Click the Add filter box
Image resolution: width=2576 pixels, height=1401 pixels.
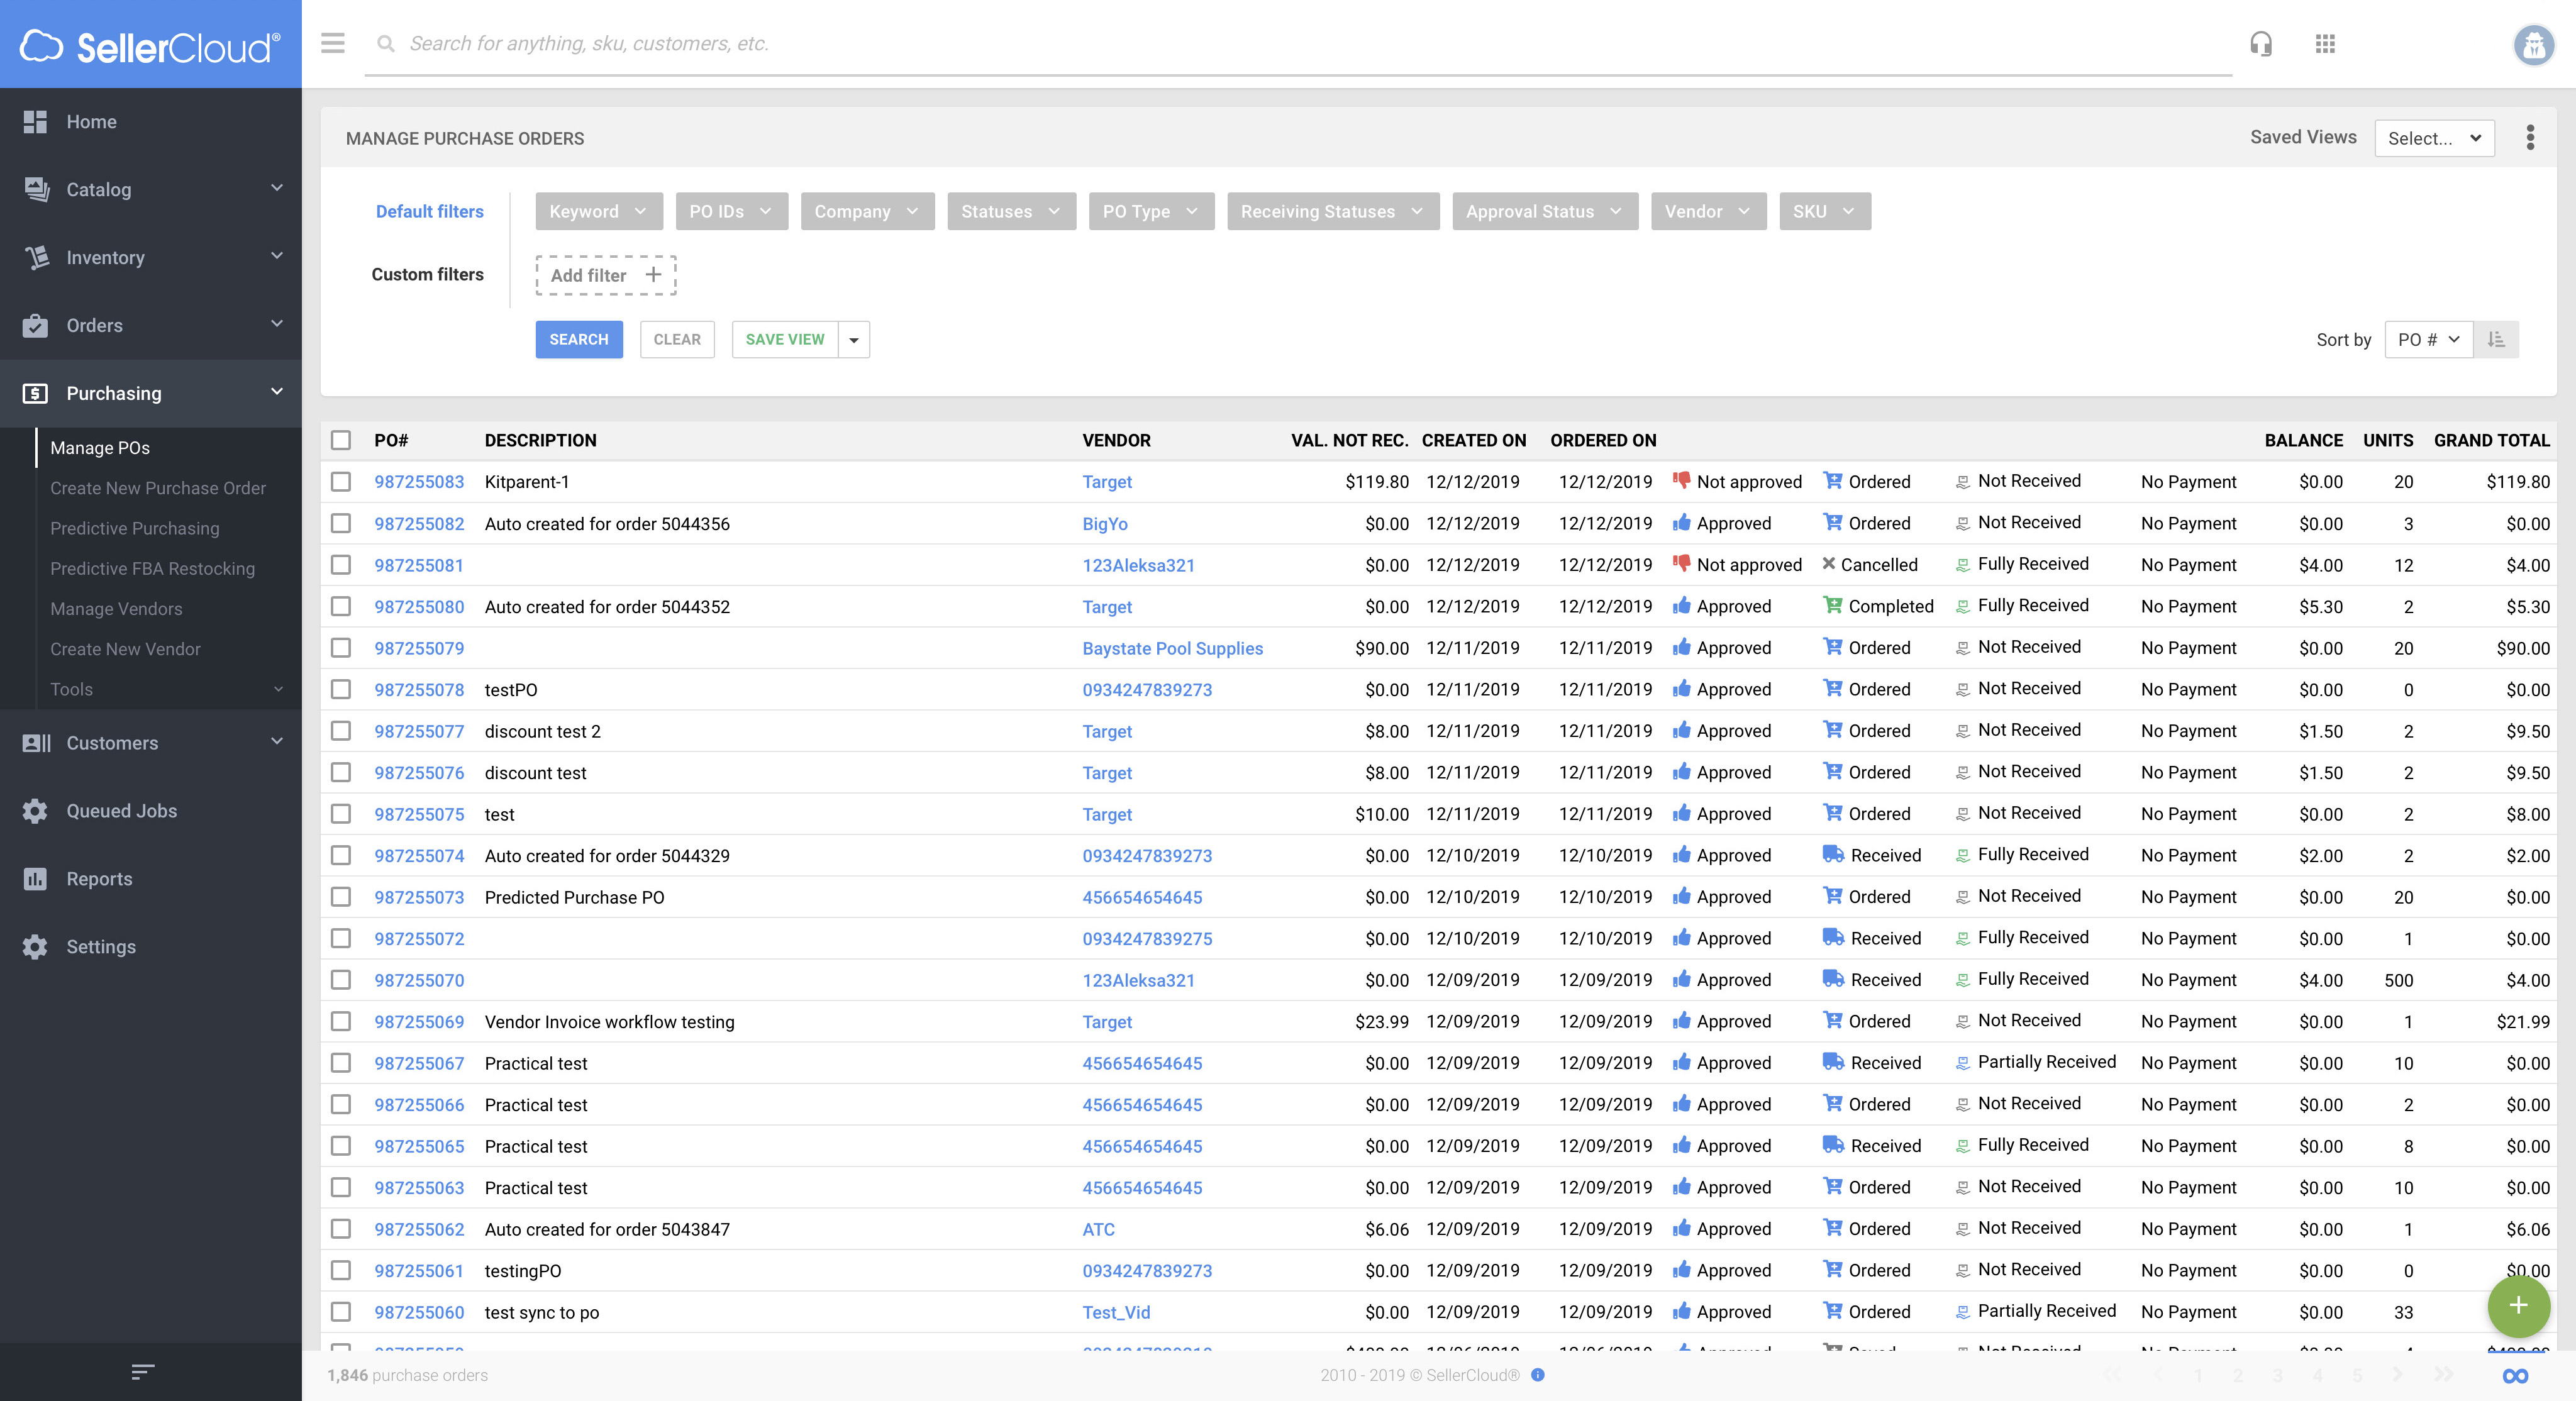pos(605,275)
